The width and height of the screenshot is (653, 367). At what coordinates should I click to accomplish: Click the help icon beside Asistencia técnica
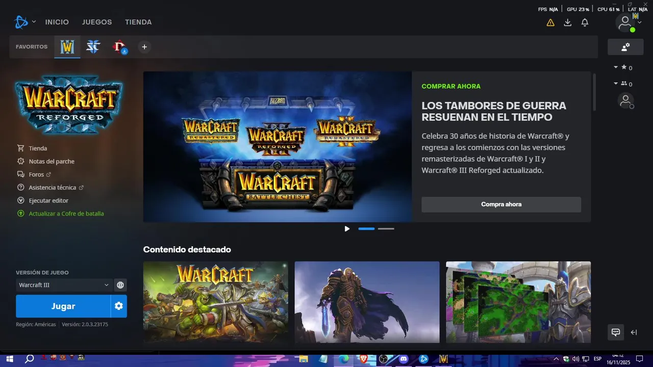click(21, 188)
